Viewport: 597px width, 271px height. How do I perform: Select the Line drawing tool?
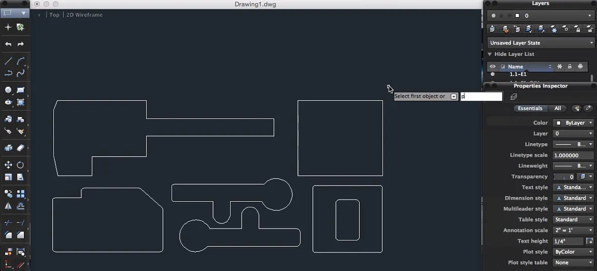[8, 61]
